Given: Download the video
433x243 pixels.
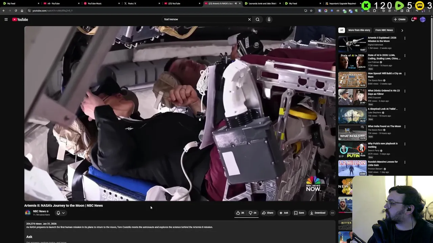Looking at the screenshot, I should [318, 213].
